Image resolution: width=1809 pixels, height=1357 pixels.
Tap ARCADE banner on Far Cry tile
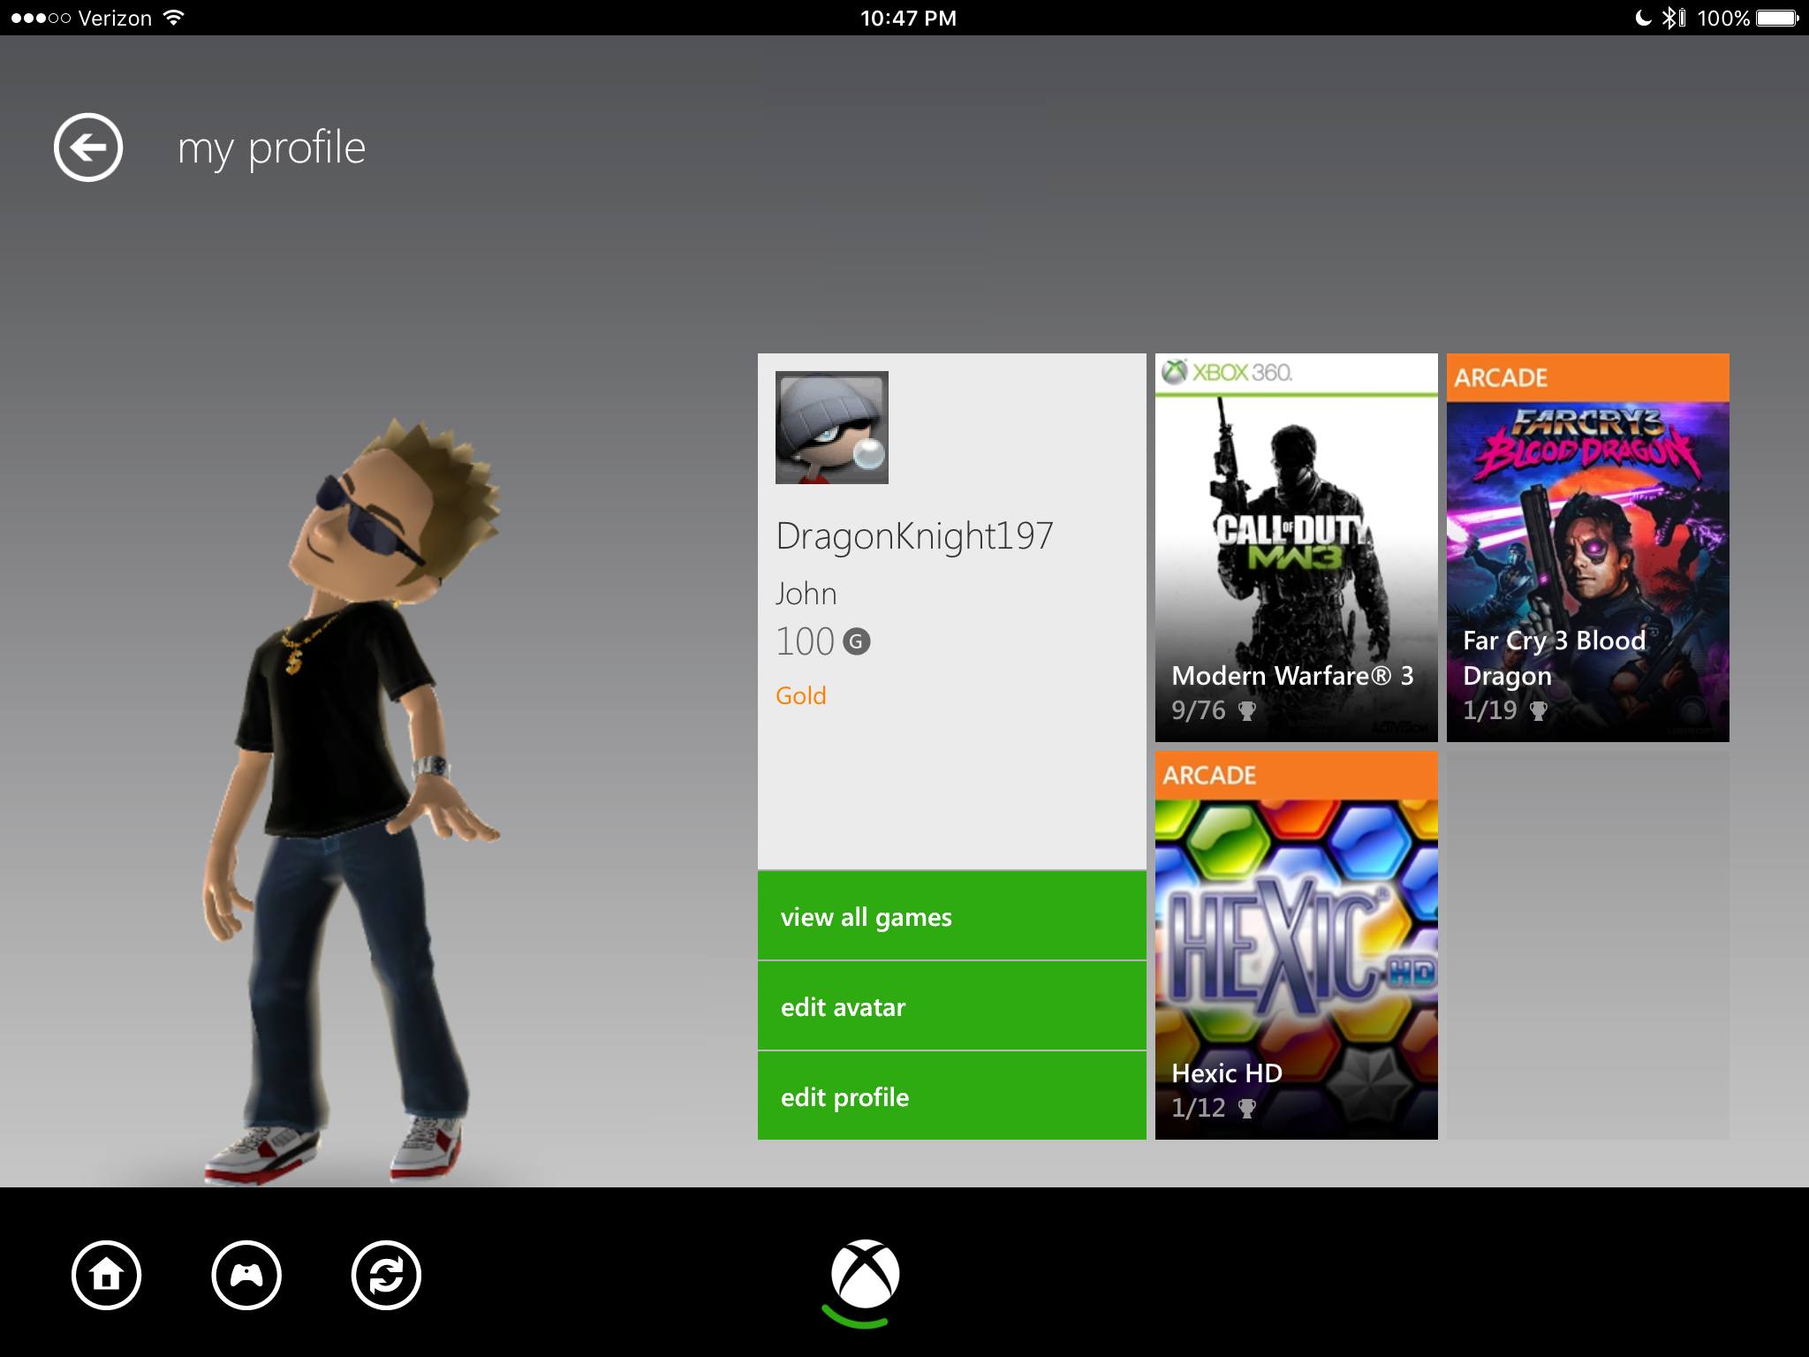pos(1588,378)
